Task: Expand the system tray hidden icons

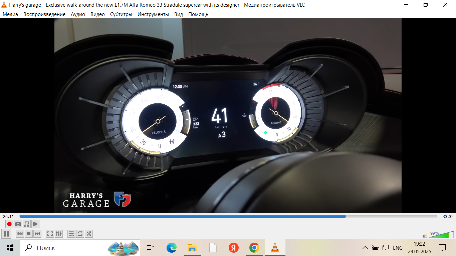Action: [365, 248]
